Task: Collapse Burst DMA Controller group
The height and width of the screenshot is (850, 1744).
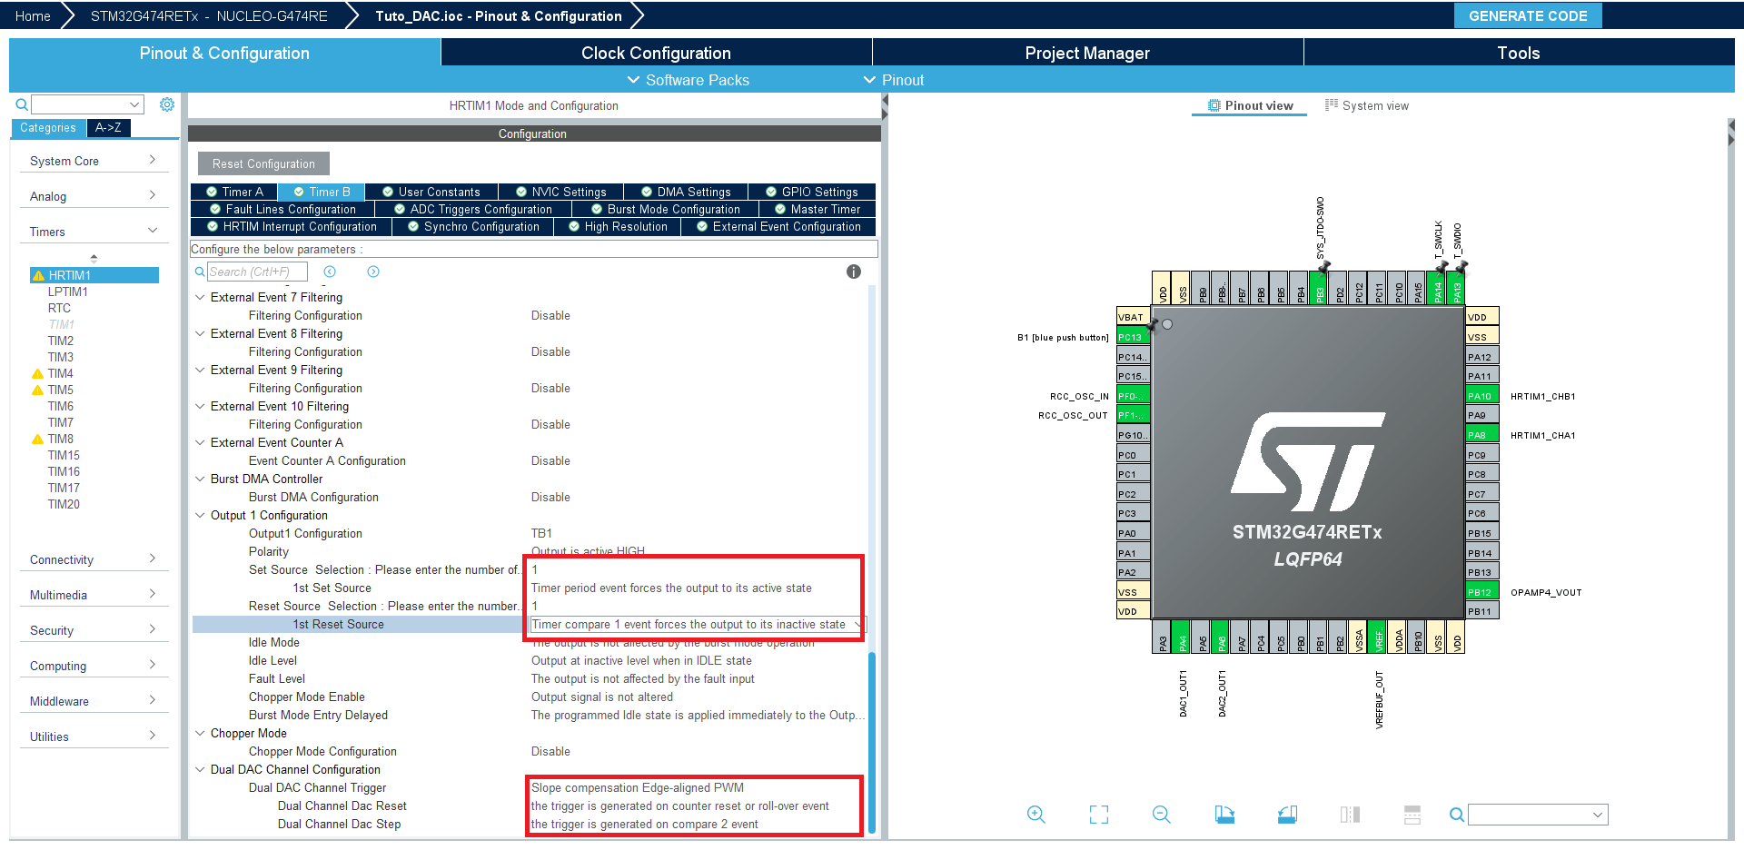Action: click(x=200, y=479)
